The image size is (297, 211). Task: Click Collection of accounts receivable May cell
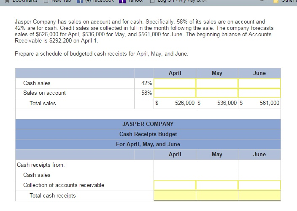coord(217,185)
